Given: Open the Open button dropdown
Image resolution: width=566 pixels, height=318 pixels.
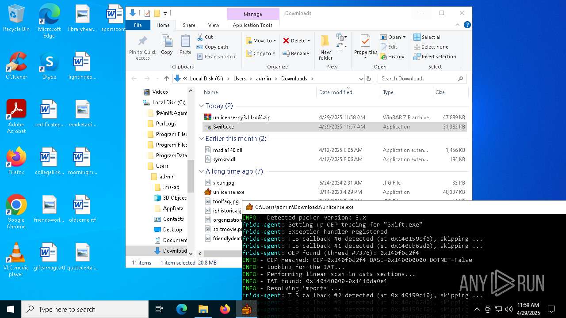Looking at the screenshot, I should point(404,37).
